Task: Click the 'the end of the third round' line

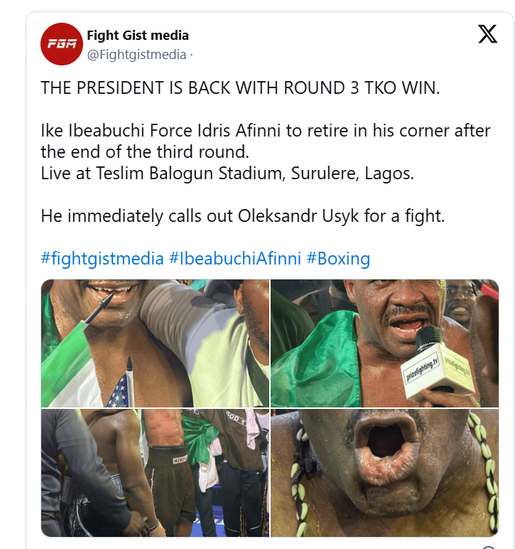Action: 145,152
